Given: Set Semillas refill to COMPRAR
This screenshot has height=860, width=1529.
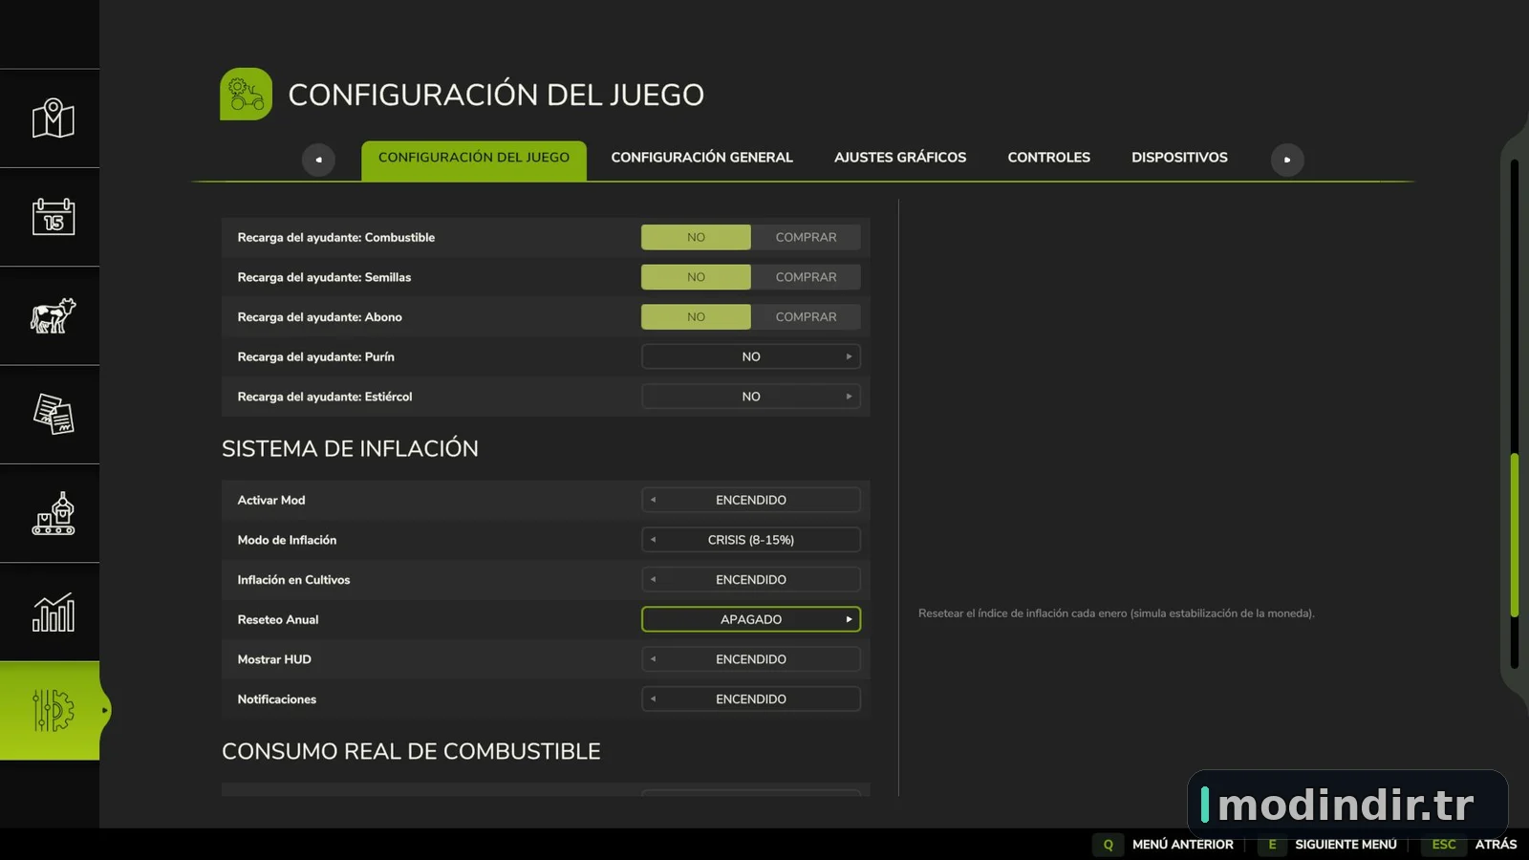Looking at the screenshot, I should coord(806,277).
